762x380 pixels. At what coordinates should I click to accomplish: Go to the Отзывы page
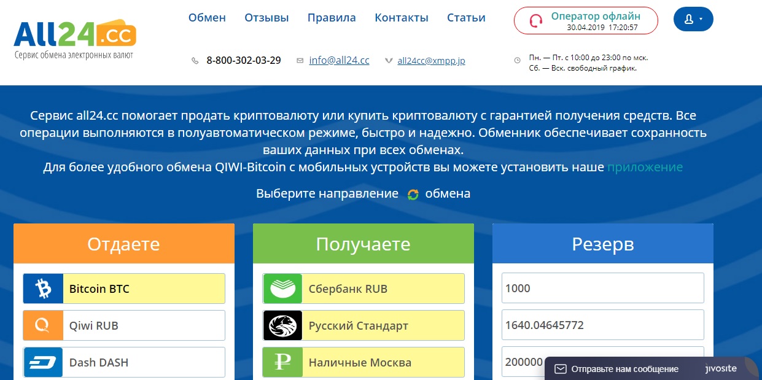coord(266,18)
